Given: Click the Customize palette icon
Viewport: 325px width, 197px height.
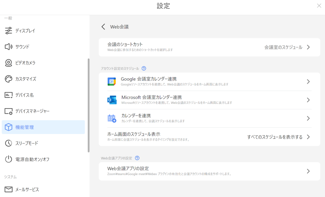Looking at the screenshot, I should (x=9, y=79).
